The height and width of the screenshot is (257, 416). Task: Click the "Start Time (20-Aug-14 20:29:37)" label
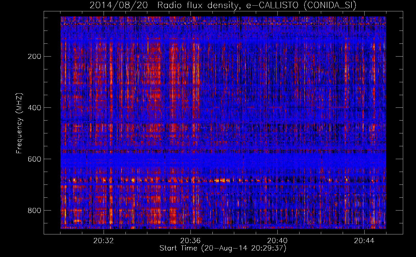pos(223,248)
